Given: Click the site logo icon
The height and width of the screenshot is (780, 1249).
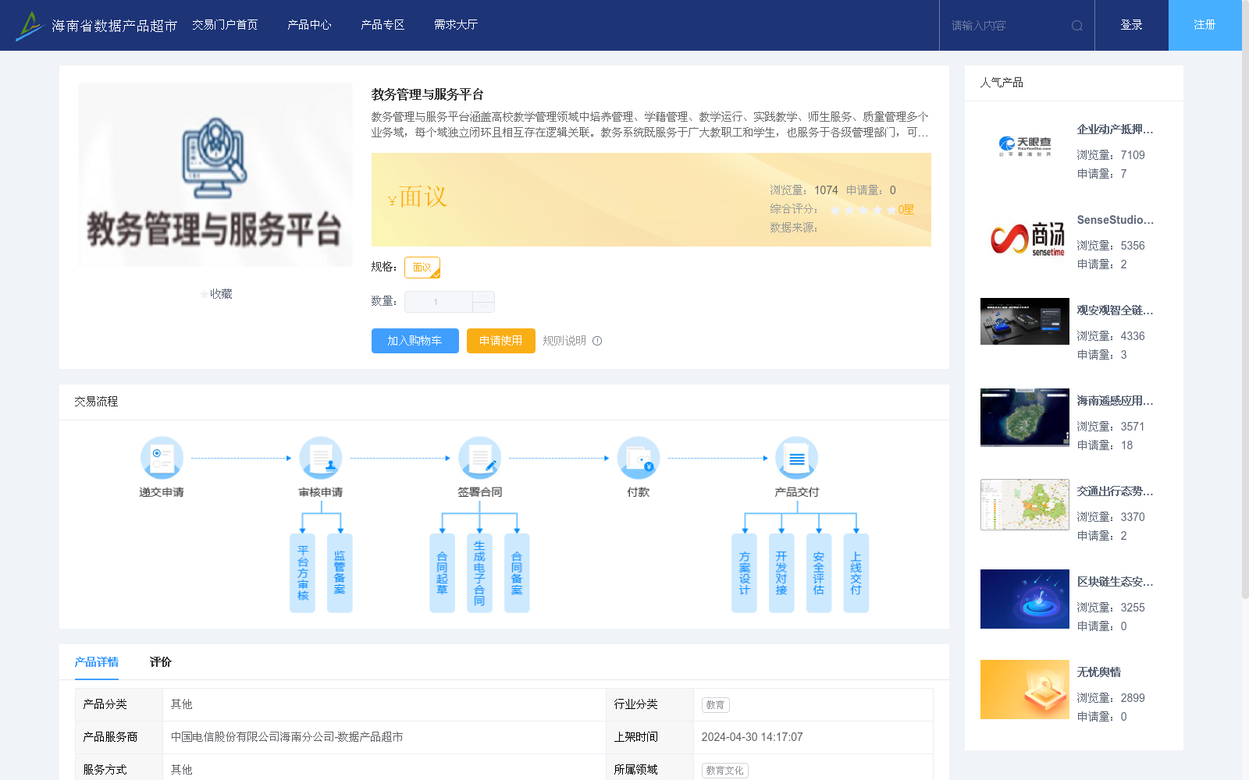Looking at the screenshot, I should pyautogui.click(x=30, y=26).
